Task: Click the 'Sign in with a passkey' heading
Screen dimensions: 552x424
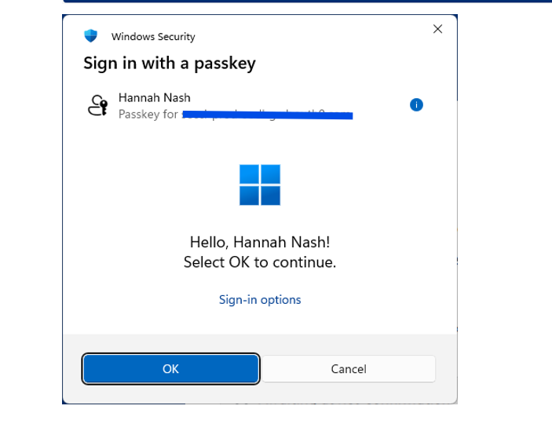Action: pyautogui.click(x=170, y=63)
